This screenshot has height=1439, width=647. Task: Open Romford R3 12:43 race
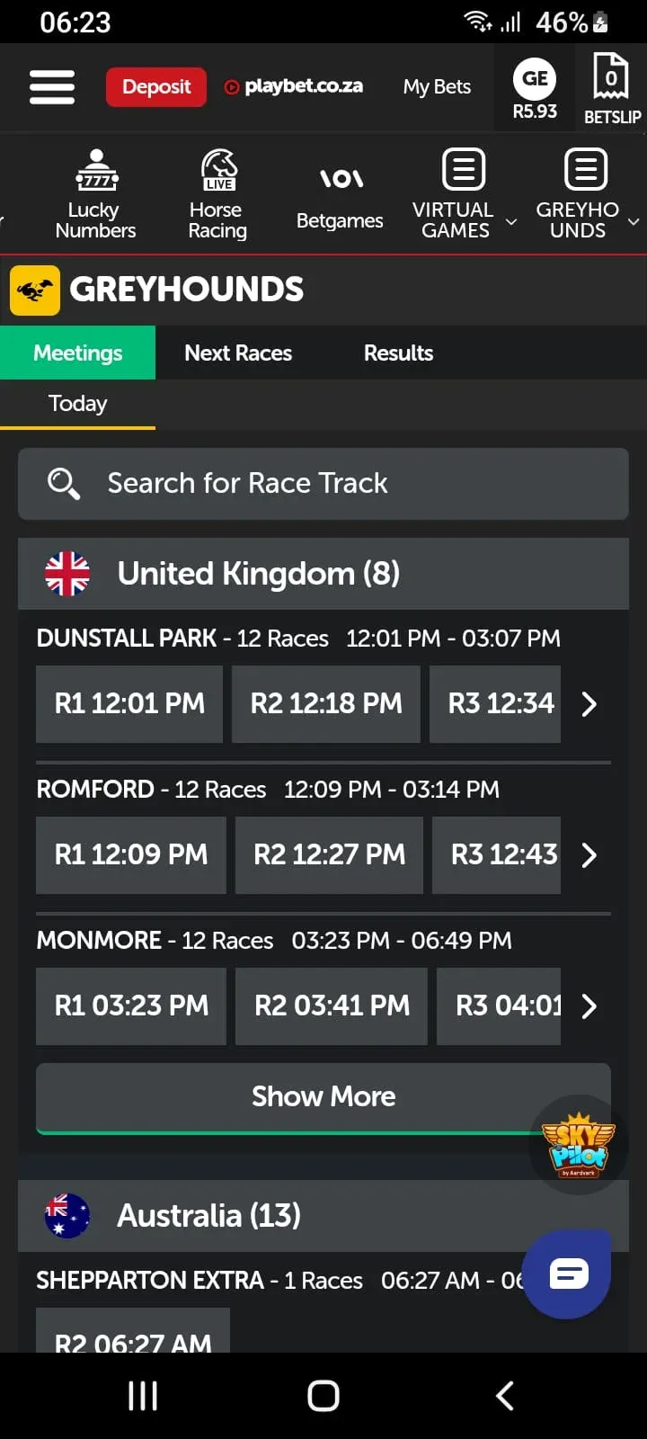(496, 854)
